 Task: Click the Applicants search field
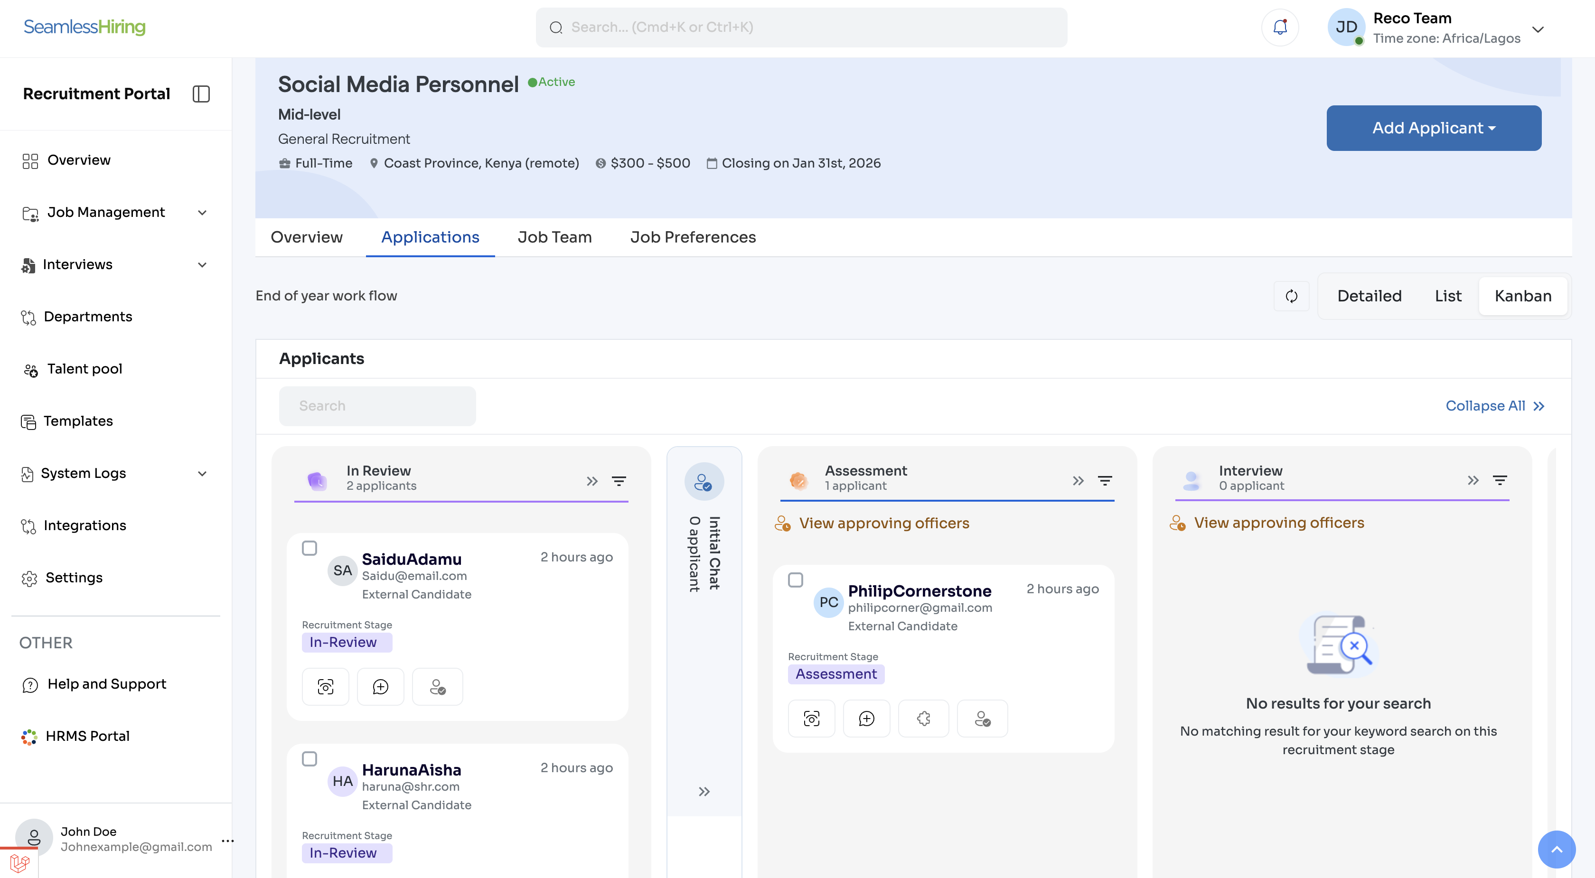377,406
